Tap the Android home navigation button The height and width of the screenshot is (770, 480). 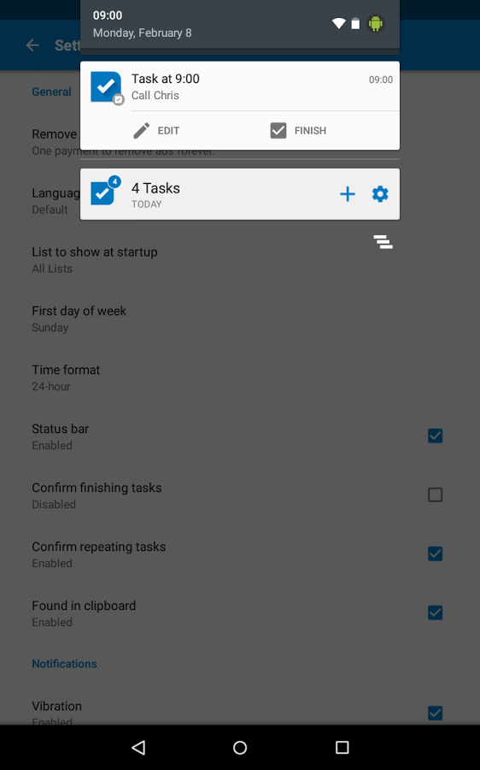(240, 748)
